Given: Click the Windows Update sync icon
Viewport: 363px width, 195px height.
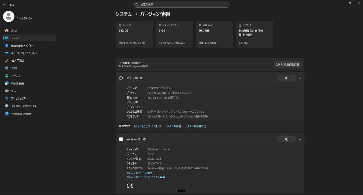Looking at the screenshot, I should click(7, 113).
